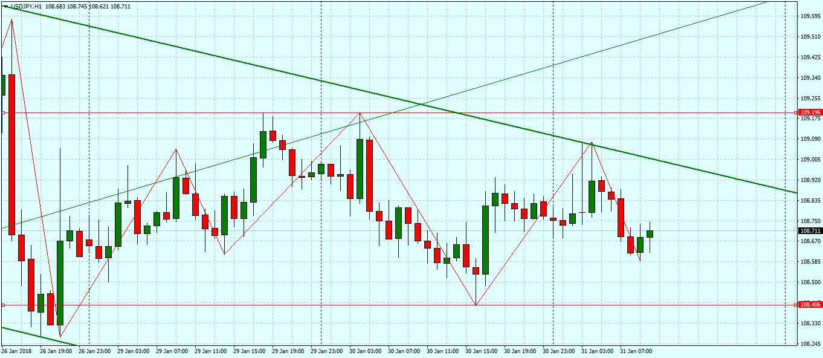823x358 pixels.
Task: Click right-end square marker of 109.196 line
Action: point(795,112)
